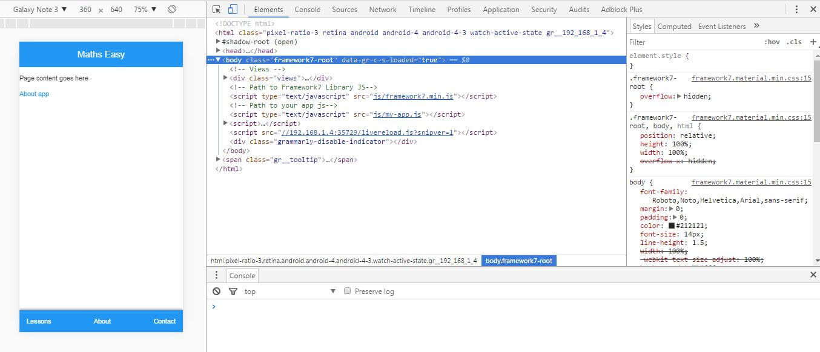The image size is (820, 352).
Task: Select the div grammarly-disable-indicator node
Action: pos(323,142)
